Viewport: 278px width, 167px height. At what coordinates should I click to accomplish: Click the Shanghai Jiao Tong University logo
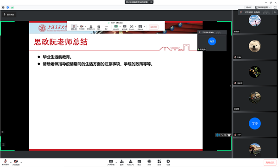[x=53, y=28]
